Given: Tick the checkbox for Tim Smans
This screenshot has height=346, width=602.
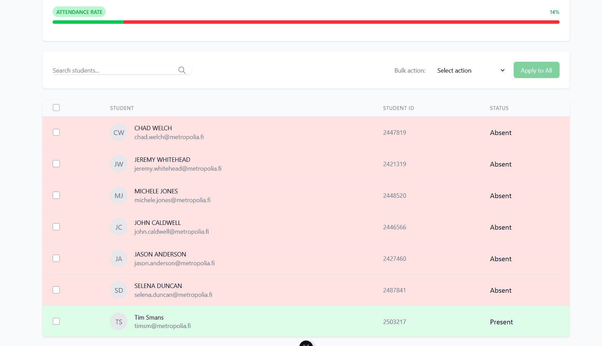Looking at the screenshot, I should click(x=56, y=321).
